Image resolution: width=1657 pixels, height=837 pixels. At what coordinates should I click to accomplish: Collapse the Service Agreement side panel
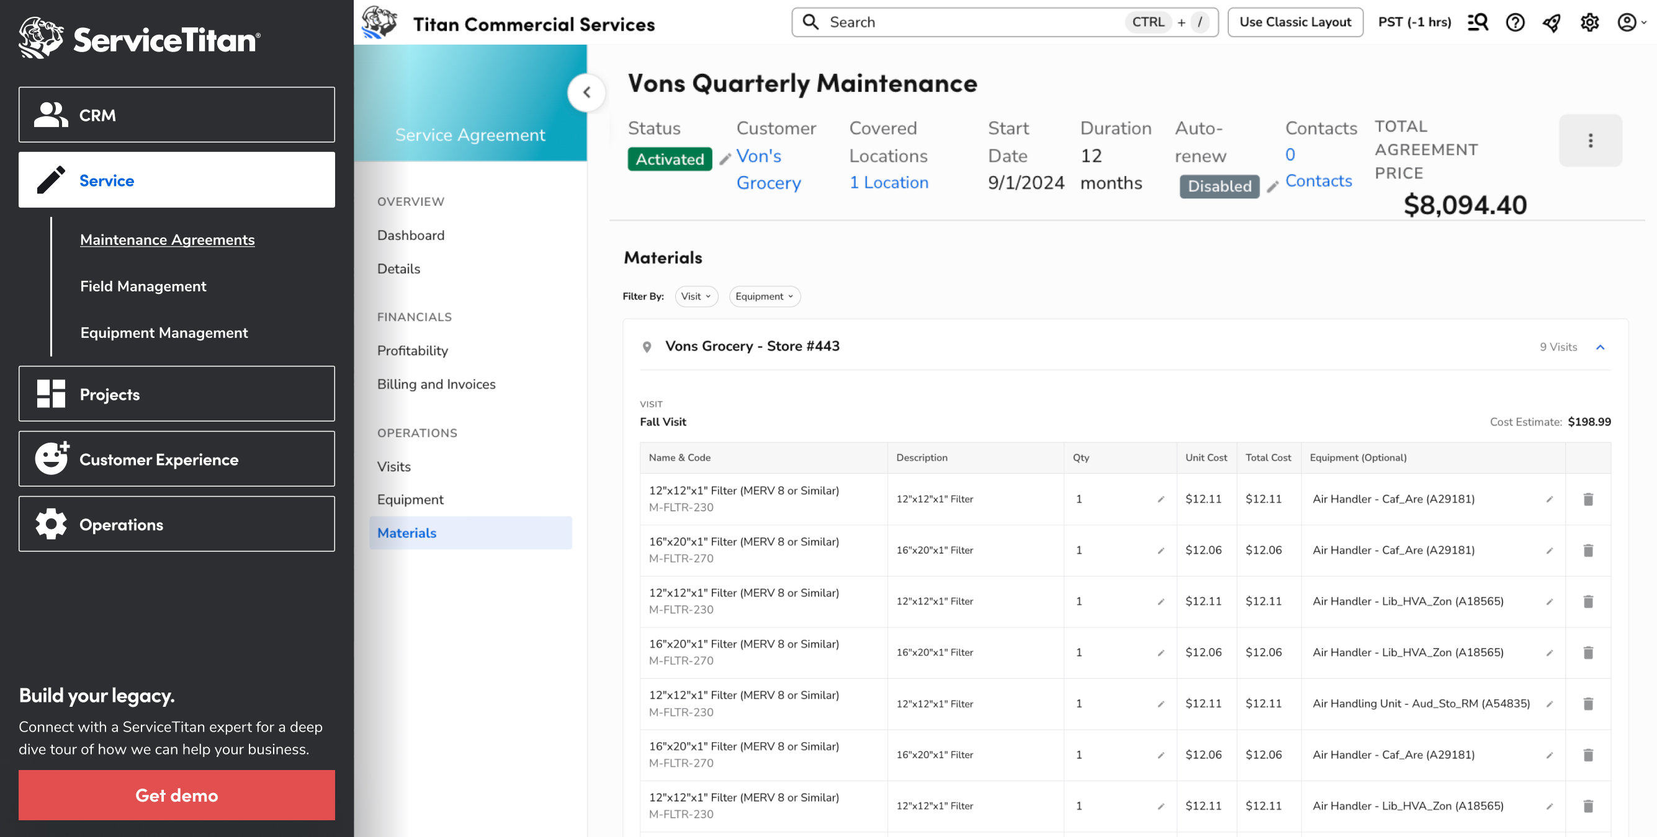coord(586,92)
